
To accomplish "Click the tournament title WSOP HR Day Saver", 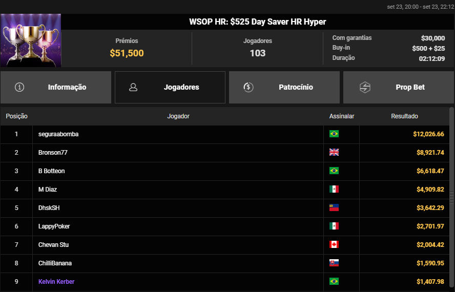I will point(258,22).
